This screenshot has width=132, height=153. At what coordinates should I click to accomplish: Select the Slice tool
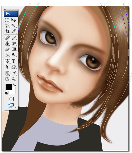point(13,31)
